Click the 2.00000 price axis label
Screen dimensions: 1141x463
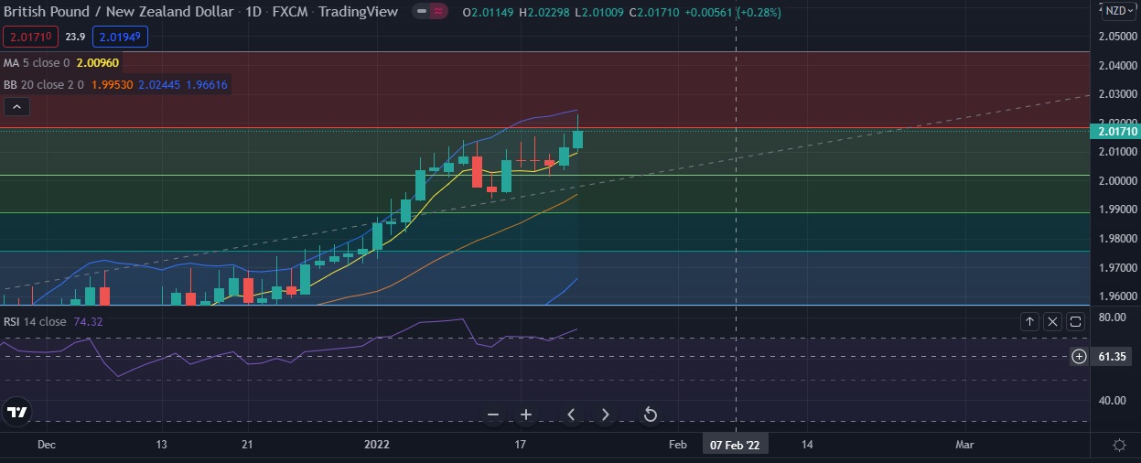click(1118, 181)
